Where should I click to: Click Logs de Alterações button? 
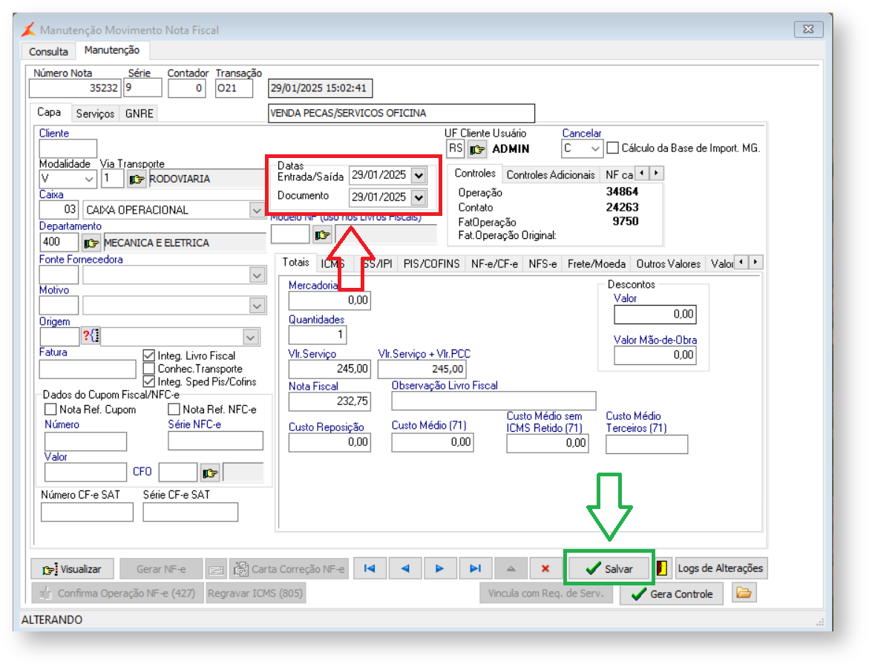[721, 568]
